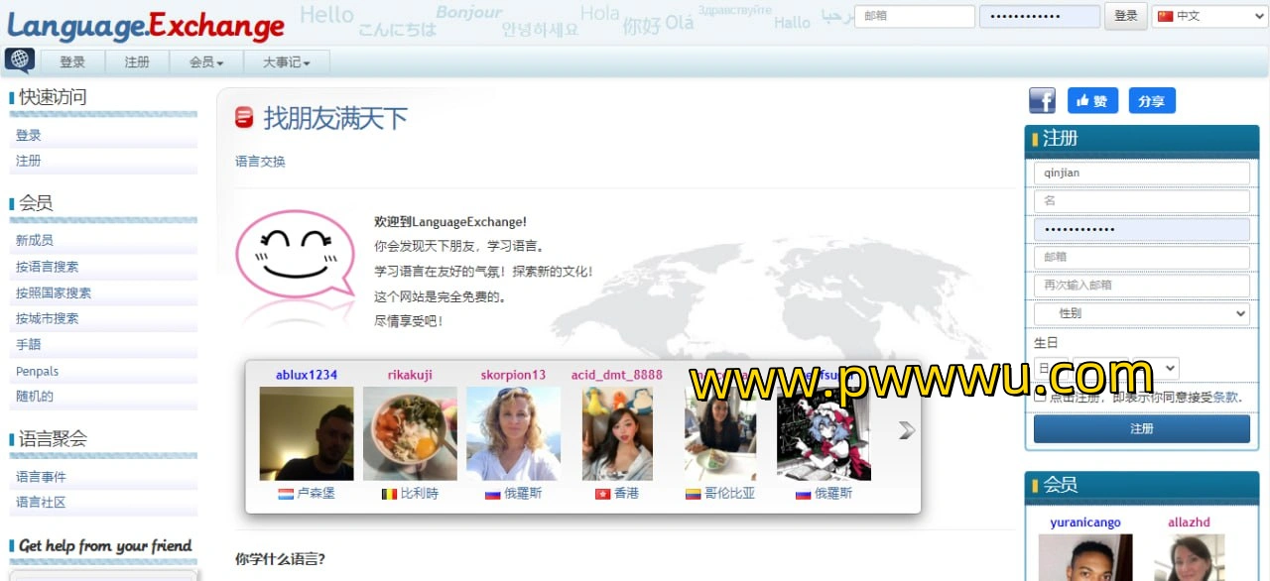Open 按语言搜索 sidebar link

[47, 267]
